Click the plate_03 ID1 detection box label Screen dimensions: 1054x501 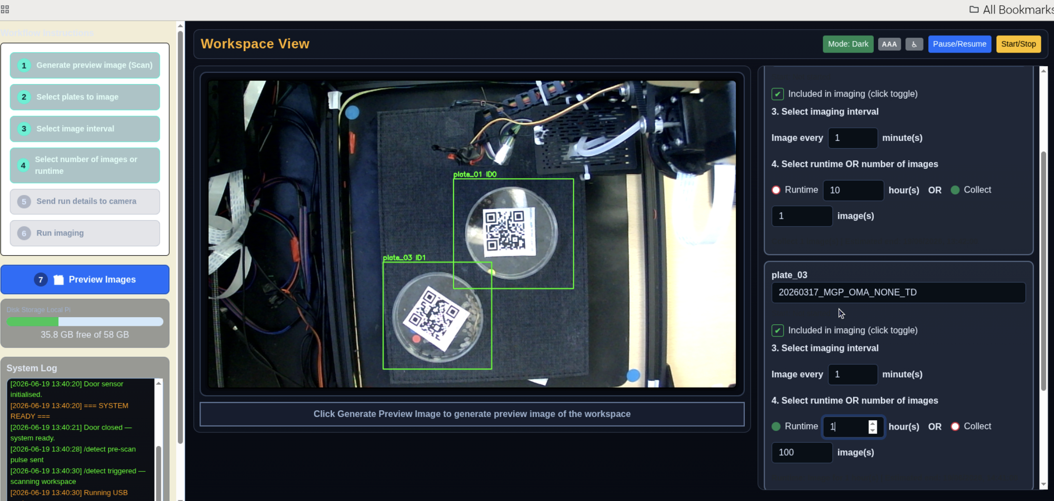(x=404, y=258)
